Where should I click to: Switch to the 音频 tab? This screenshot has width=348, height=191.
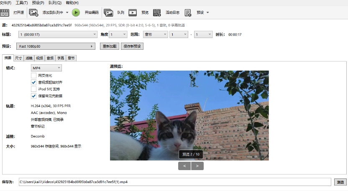pyautogui.click(x=50, y=58)
